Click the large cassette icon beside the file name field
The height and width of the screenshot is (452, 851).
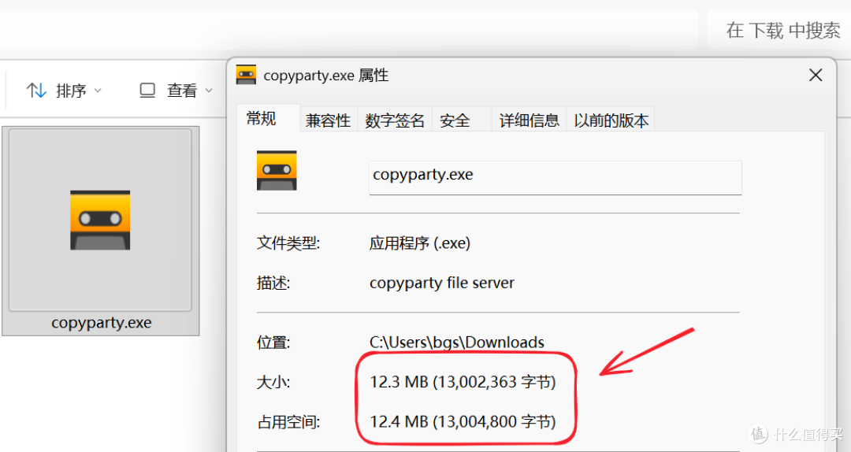(x=277, y=170)
